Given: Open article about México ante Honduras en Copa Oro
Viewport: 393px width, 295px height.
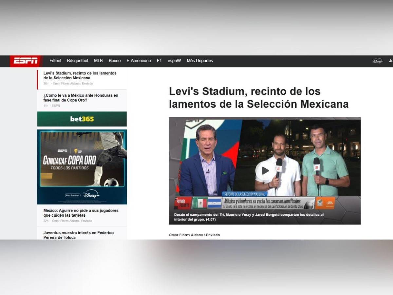Looking at the screenshot, I should [81, 98].
